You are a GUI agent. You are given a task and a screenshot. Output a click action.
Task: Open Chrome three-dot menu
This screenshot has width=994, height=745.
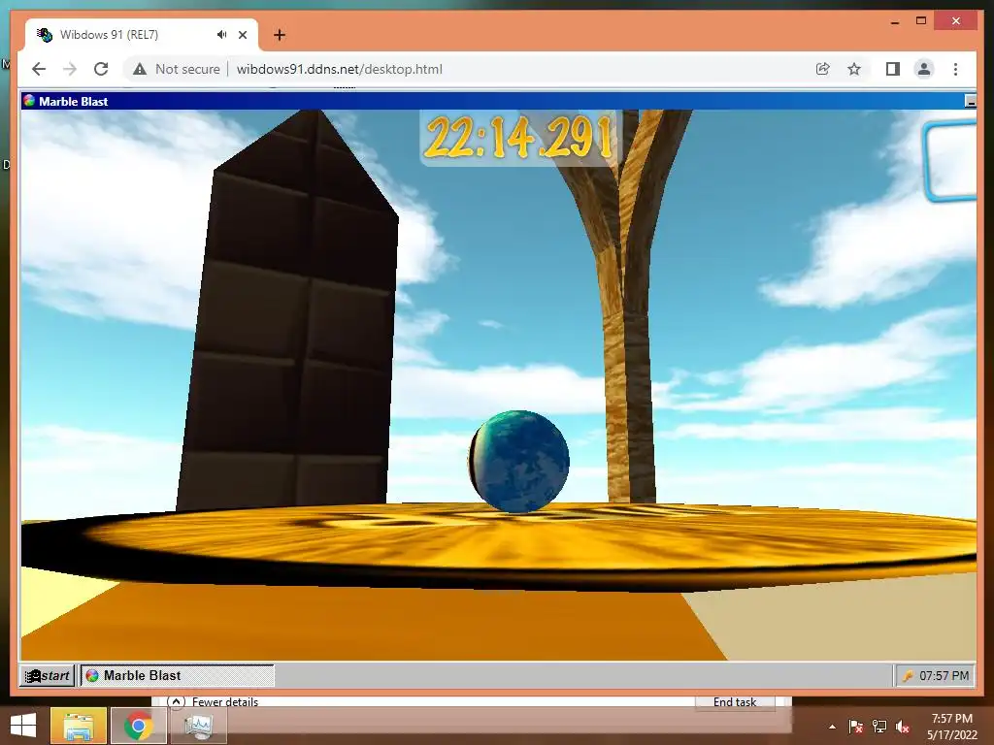click(955, 69)
